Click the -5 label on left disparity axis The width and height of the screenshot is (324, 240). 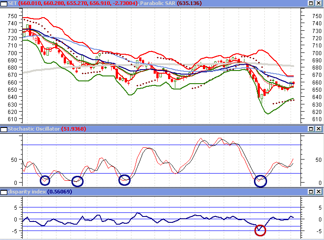(14, 231)
